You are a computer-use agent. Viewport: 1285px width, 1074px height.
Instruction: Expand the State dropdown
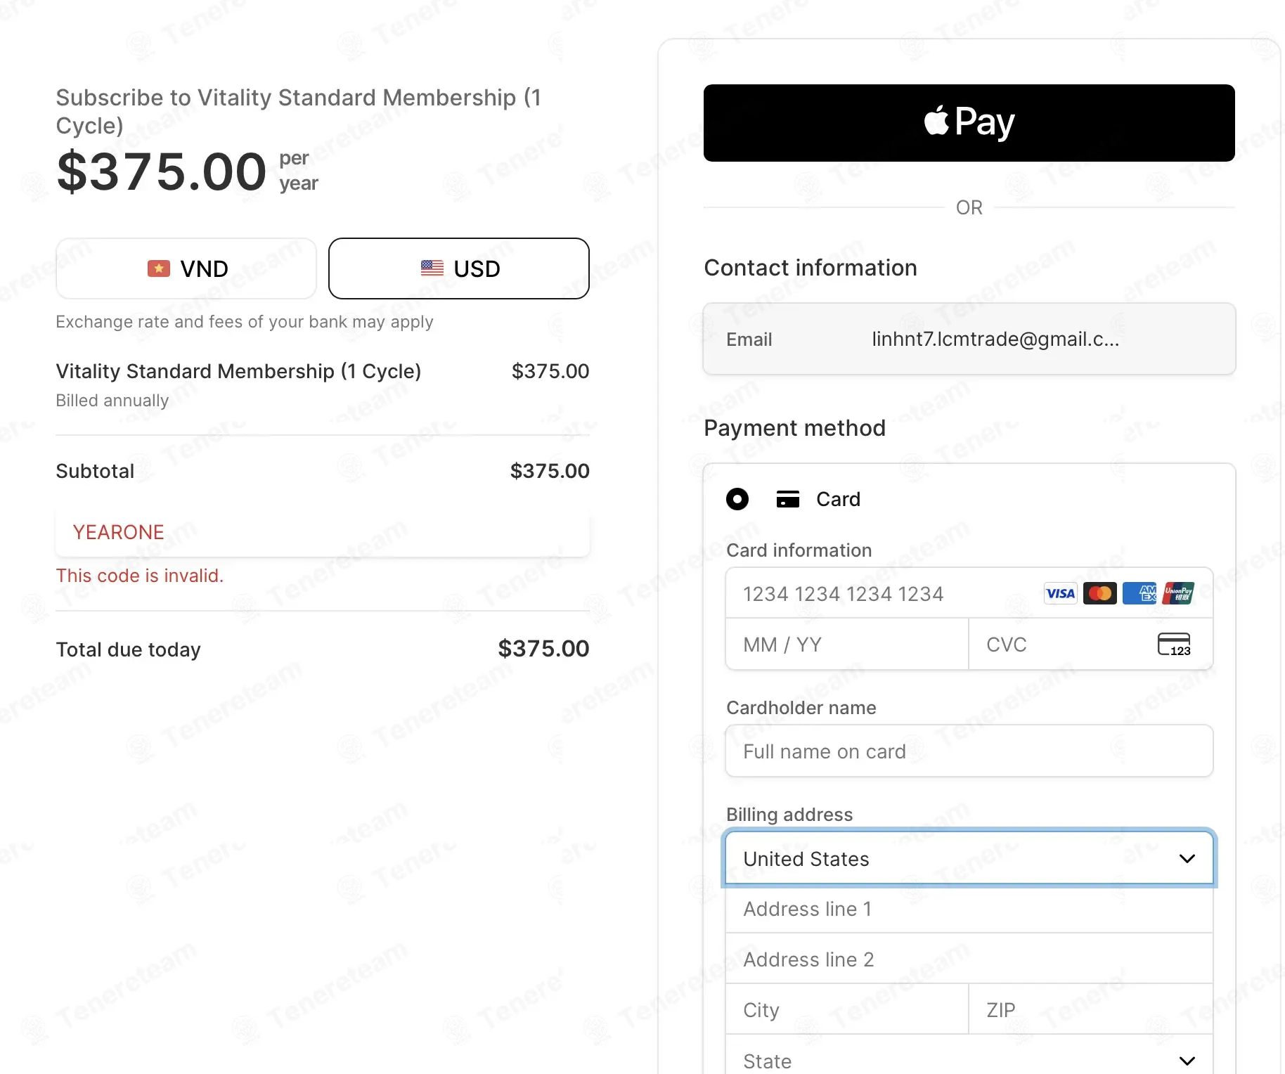pyautogui.click(x=969, y=1056)
